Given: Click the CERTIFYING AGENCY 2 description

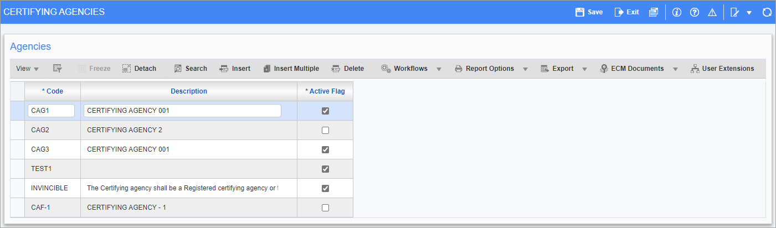Looking at the screenshot, I should click(x=125, y=130).
